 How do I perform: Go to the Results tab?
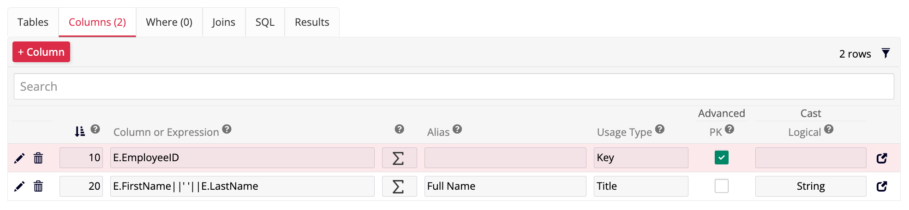(312, 22)
